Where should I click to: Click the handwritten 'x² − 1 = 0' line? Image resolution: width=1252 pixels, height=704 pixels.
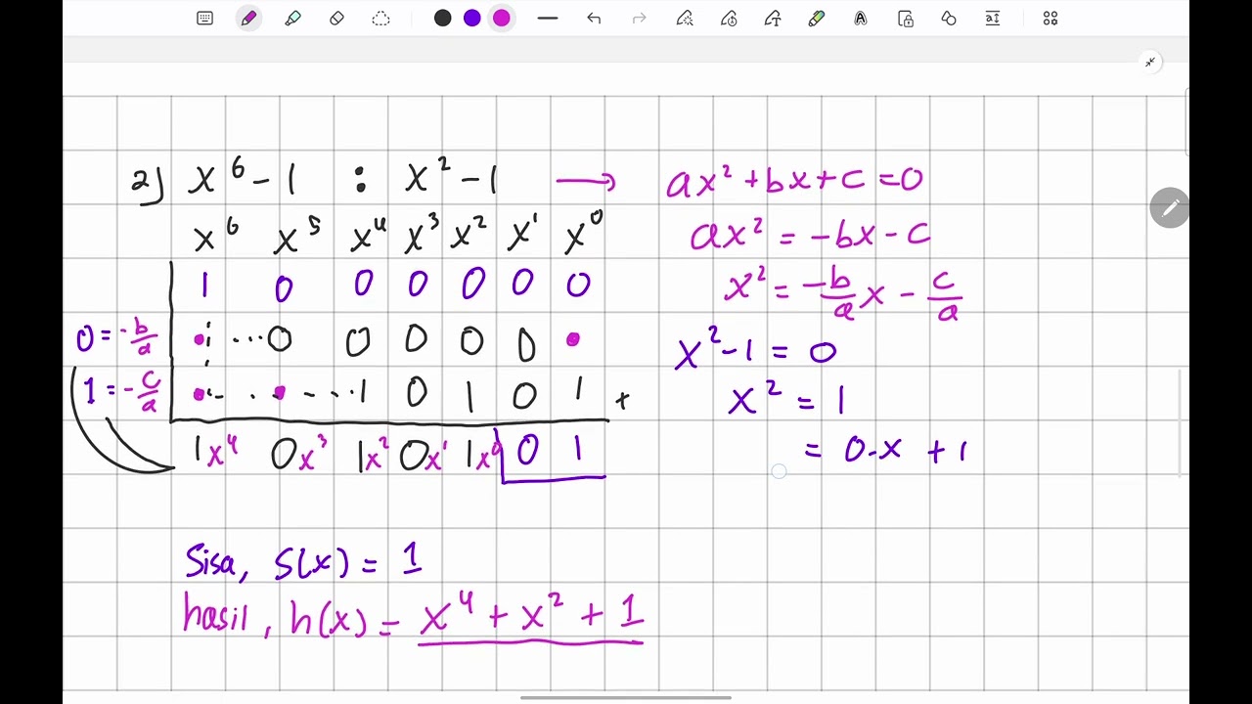tap(756, 352)
